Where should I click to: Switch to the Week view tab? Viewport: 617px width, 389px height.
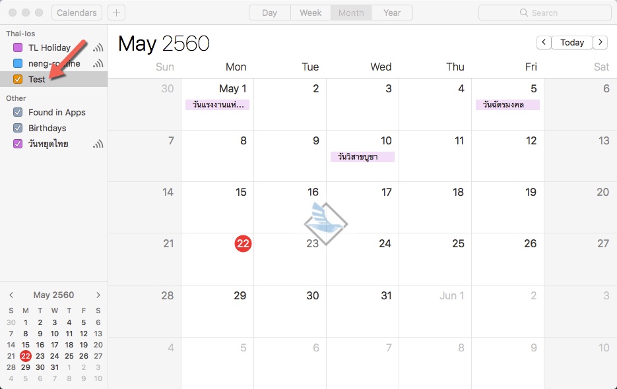click(x=310, y=13)
